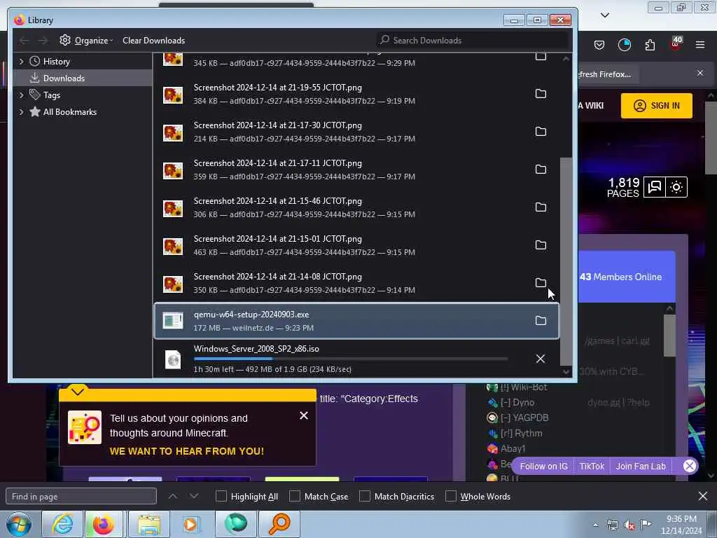The image size is (717, 538).
Task: Click the downloads list vertical scrollbar thumb
Action: coord(566,262)
